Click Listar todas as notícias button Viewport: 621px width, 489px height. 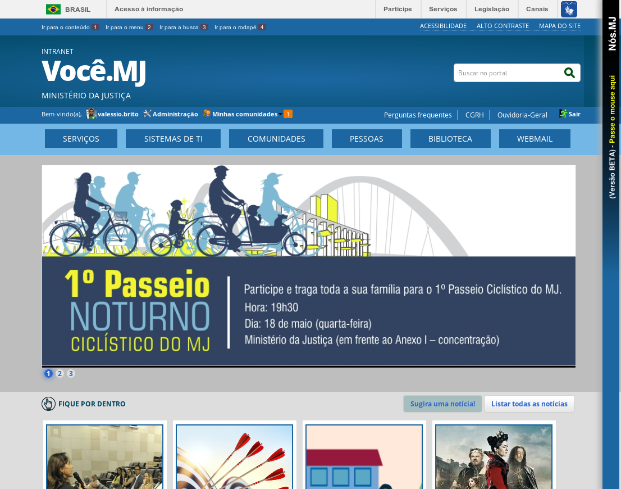(529, 404)
